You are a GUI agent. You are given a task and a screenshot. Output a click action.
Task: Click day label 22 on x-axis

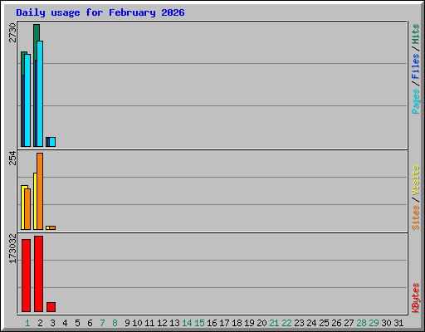tap(286, 323)
